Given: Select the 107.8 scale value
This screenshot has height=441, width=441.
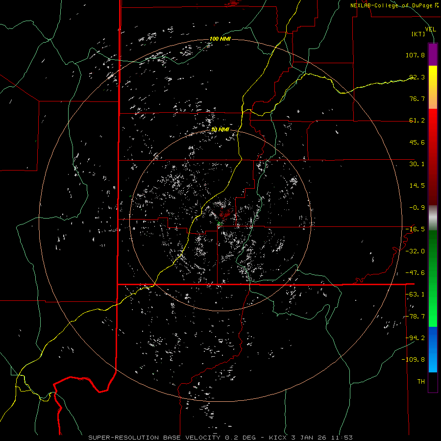Looking at the screenshot, I should [x=415, y=55].
